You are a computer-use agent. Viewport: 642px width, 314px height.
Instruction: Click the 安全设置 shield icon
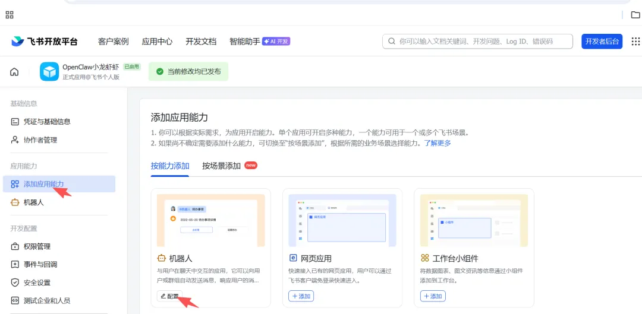15,283
